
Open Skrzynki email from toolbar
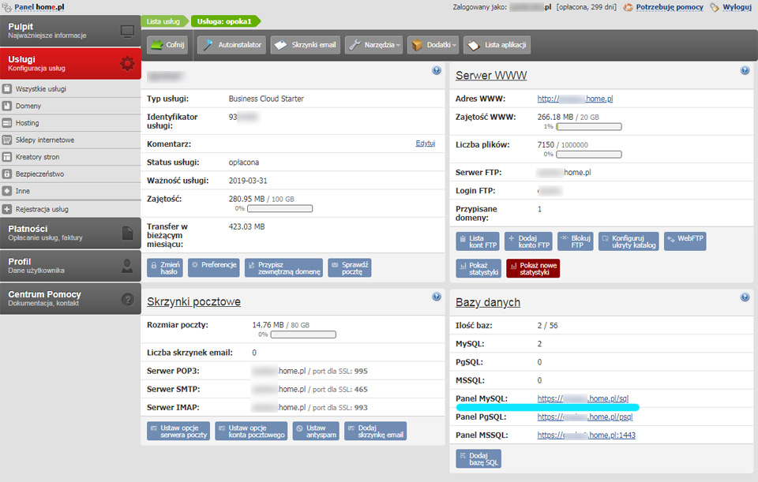click(x=306, y=45)
